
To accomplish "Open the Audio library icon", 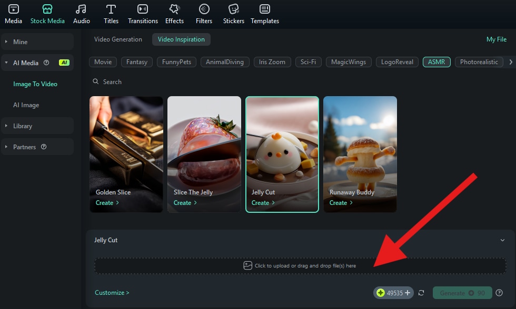I will [81, 9].
